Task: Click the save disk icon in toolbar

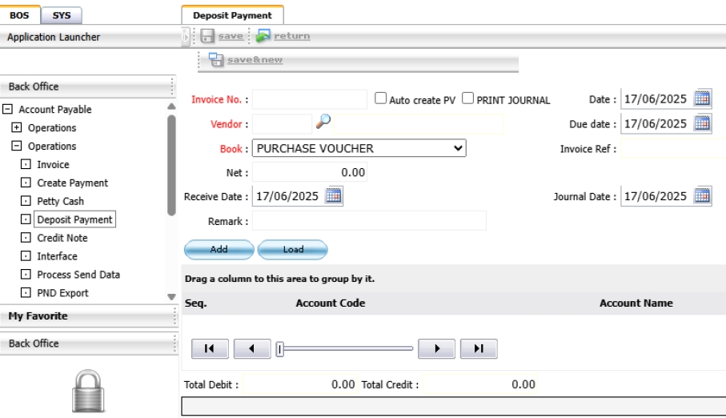Action: tap(206, 36)
